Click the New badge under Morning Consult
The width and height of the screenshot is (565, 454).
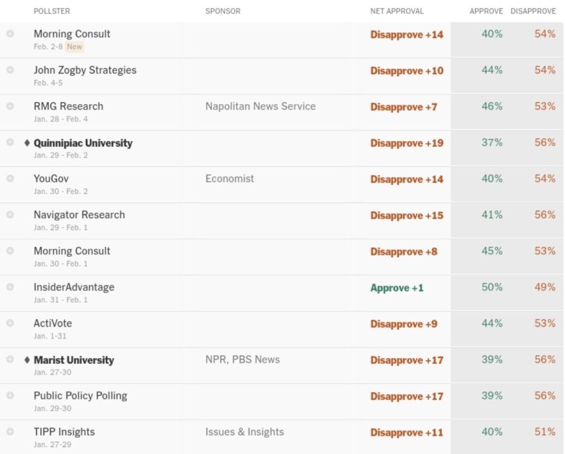(74, 47)
